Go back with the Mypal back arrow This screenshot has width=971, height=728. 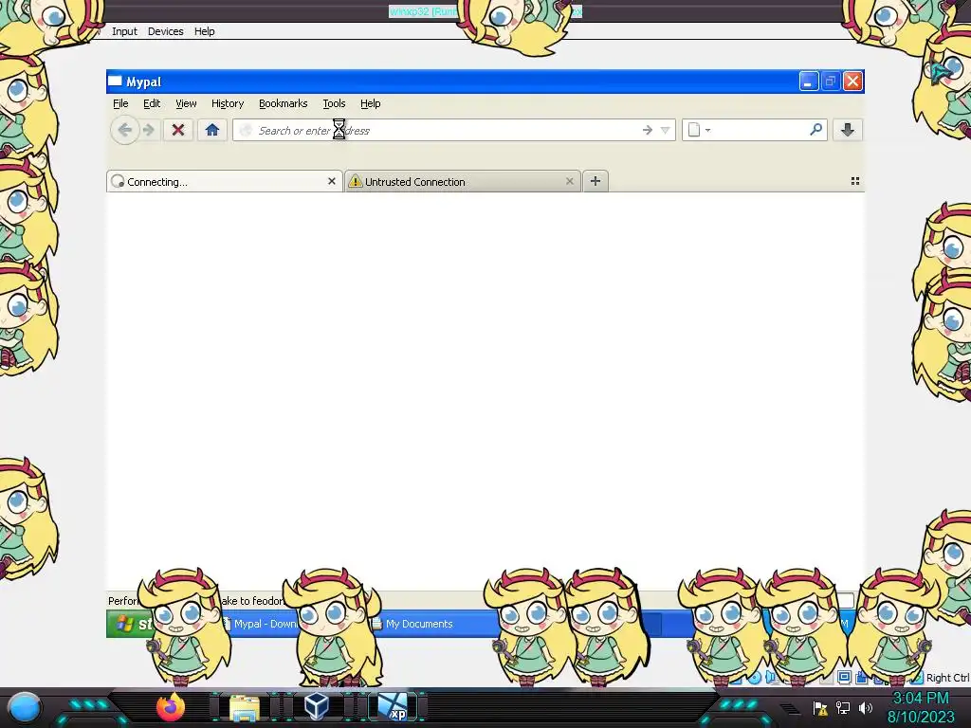click(x=125, y=130)
